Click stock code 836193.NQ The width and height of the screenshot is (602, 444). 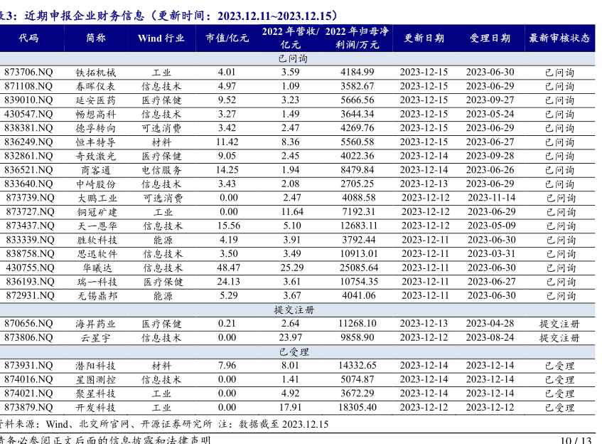[31, 282]
